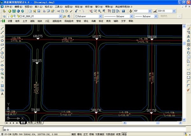Select the Spline curve tool

(x=2, y=61)
